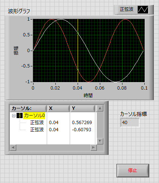Click the 正弦波 plot legend waveform icon
Viewport: 159px width, 183px height.
[x=143, y=10]
